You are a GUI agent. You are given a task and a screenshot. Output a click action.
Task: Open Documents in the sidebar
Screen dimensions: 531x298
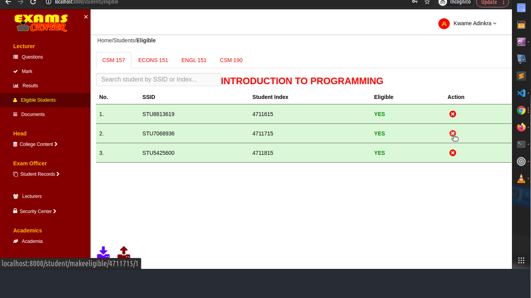[x=33, y=114]
